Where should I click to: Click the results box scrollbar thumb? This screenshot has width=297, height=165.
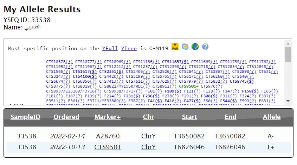[288, 55]
